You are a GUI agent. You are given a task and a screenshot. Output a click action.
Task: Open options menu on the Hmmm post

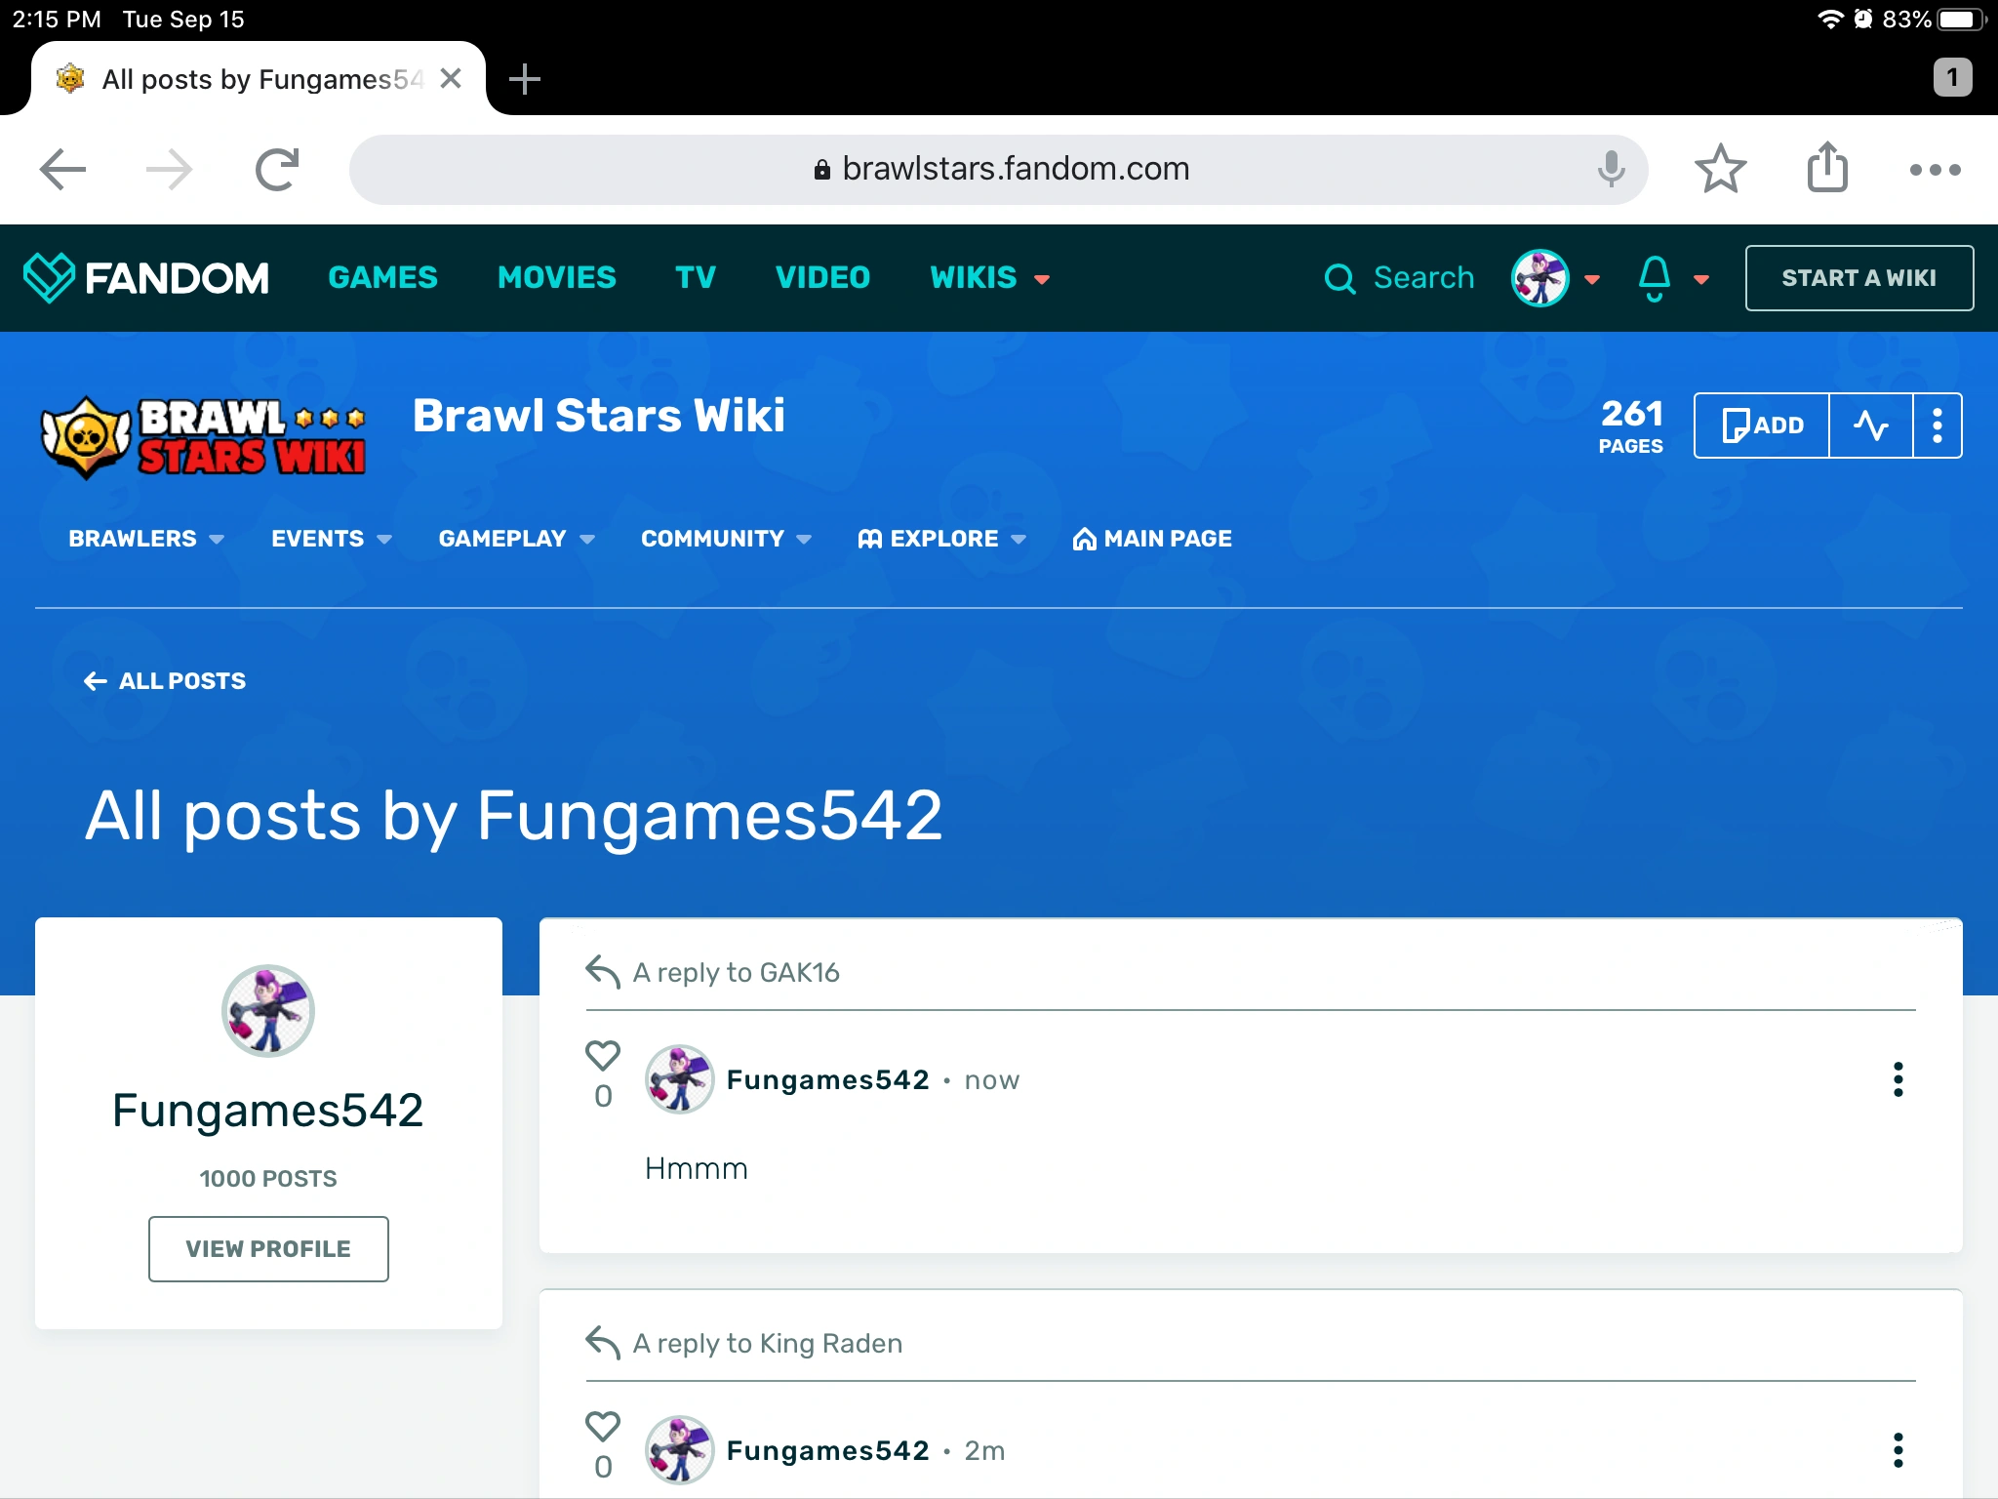point(1898,1079)
